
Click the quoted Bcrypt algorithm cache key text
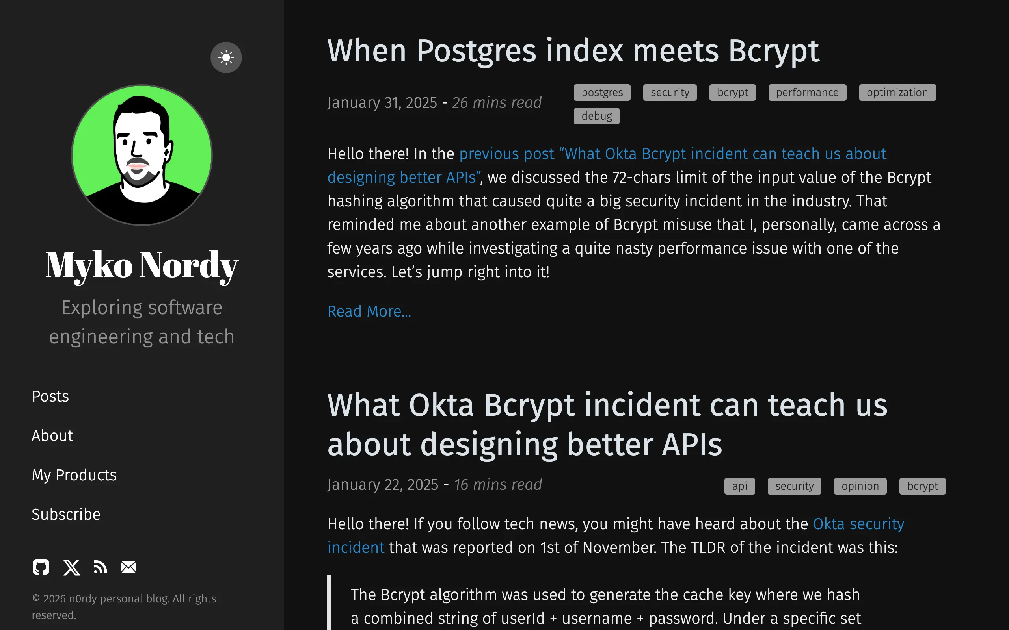[x=605, y=606]
